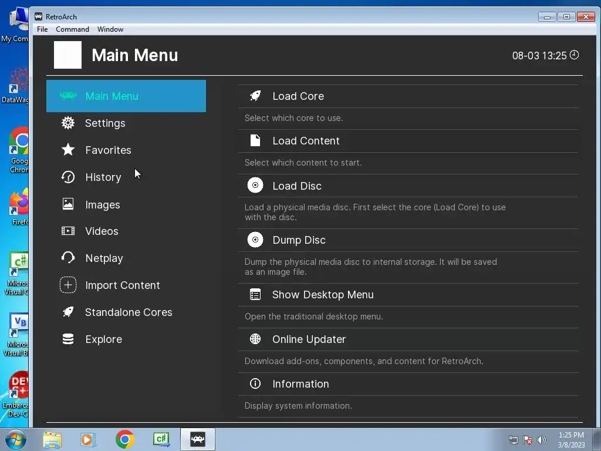This screenshot has height=451, width=601.
Task: Click the volume speaker tray icon
Action: pos(541,440)
